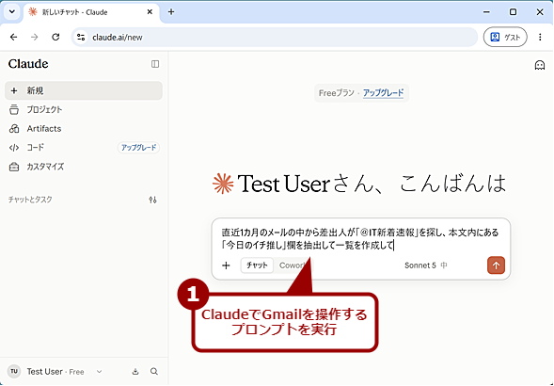Open the search icon in sidebar footer
The height and width of the screenshot is (386, 554).
pyautogui.click(x=154, y=372)
